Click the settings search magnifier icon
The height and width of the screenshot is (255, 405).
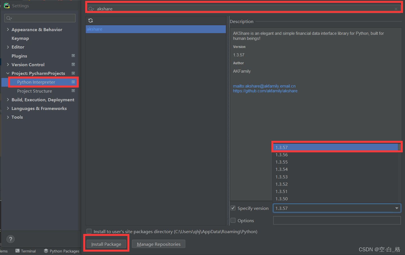coord(9,18)
